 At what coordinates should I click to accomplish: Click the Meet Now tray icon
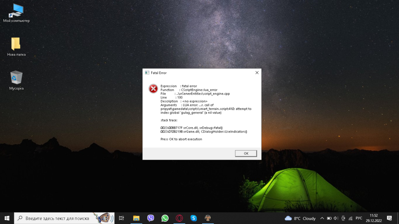[343, 218]
